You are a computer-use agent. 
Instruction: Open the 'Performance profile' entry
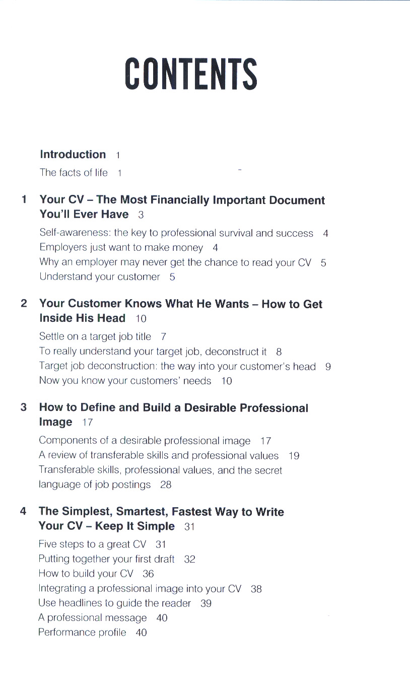pyautogui.click(x=82, y=633)
